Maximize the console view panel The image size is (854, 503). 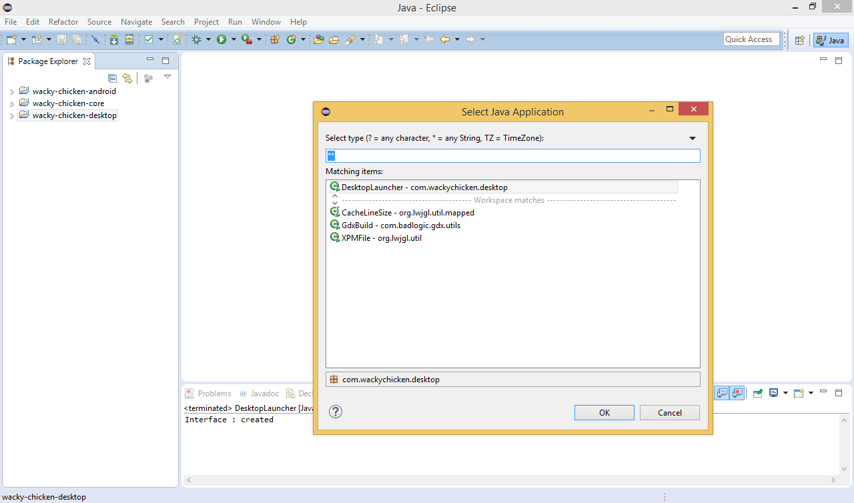click(839, 393)
